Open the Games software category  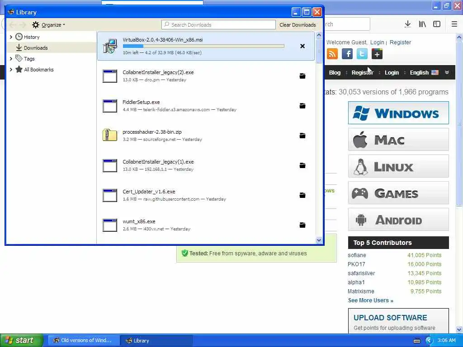coord(398,193)
